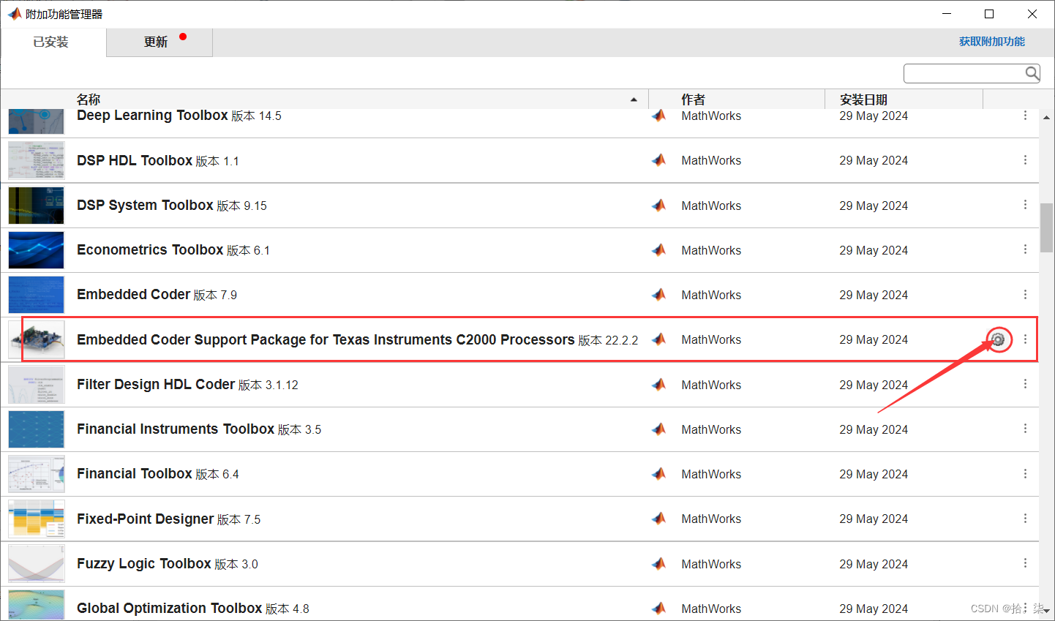This screenshot has height=621, width=1055.
Task: Select Econometrics Toolbox thumbnail
Action: [x=37, y=250]
